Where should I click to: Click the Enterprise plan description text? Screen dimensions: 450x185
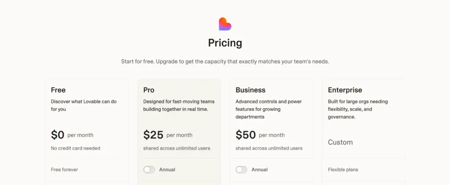(358, 109)
